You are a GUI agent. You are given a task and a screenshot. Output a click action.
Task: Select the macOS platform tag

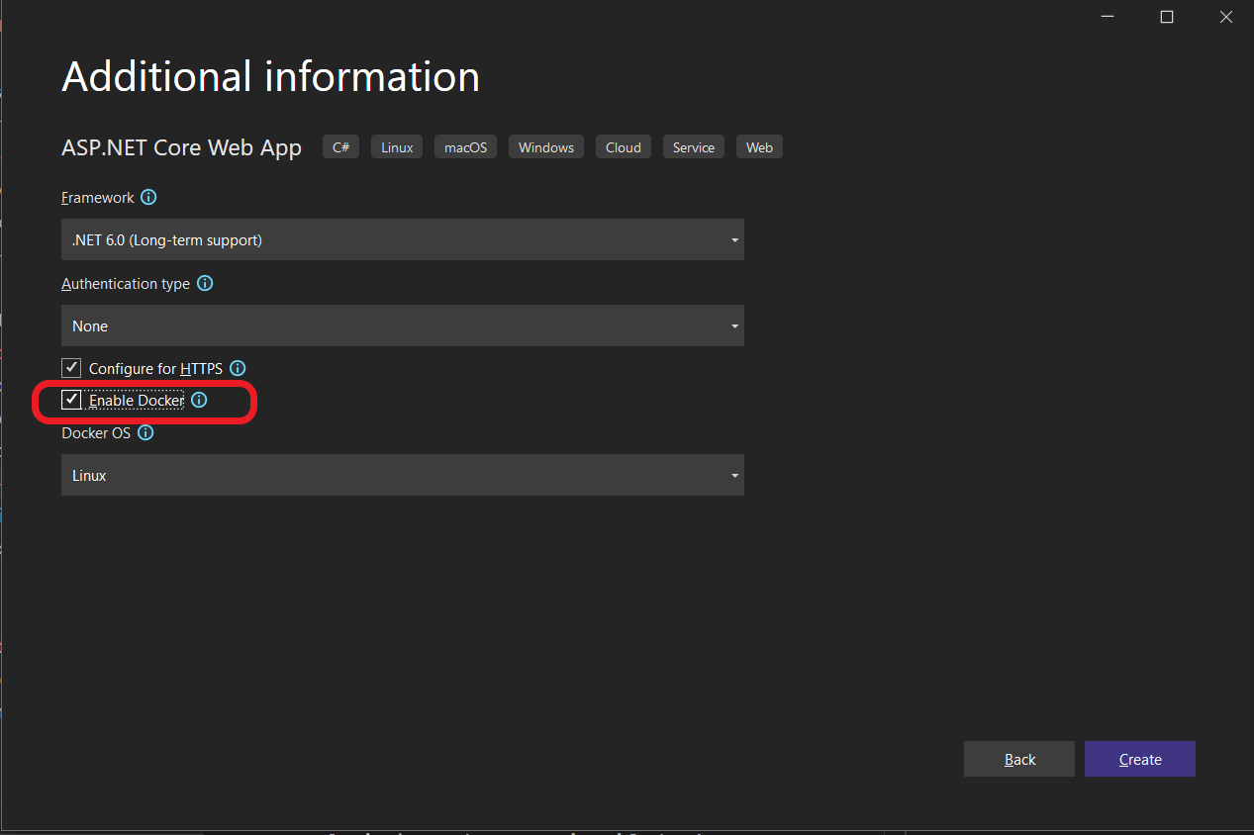click(x=464, y=146)
